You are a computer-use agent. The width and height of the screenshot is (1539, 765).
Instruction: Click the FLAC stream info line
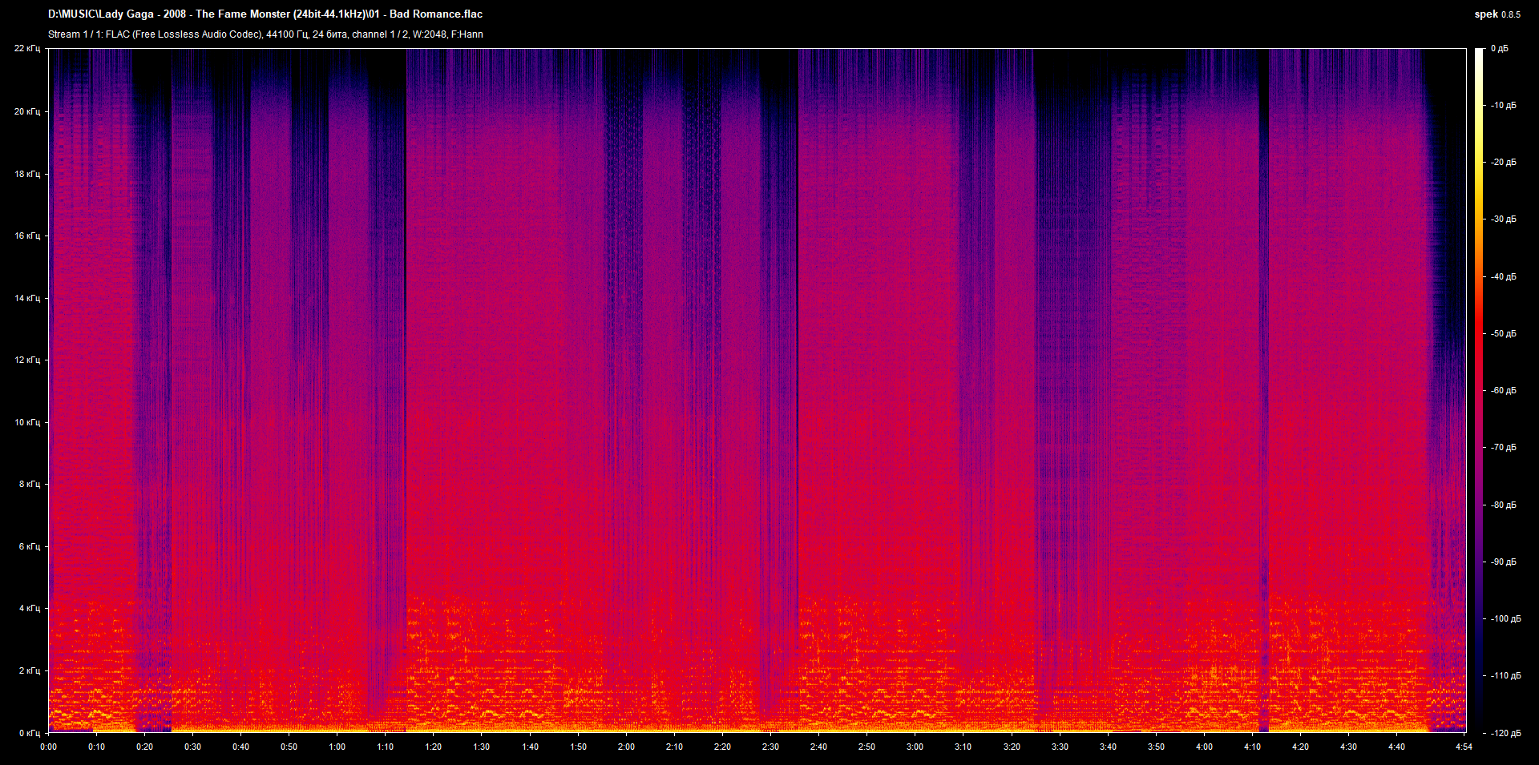pyautogui.click(x=265, y=34)
